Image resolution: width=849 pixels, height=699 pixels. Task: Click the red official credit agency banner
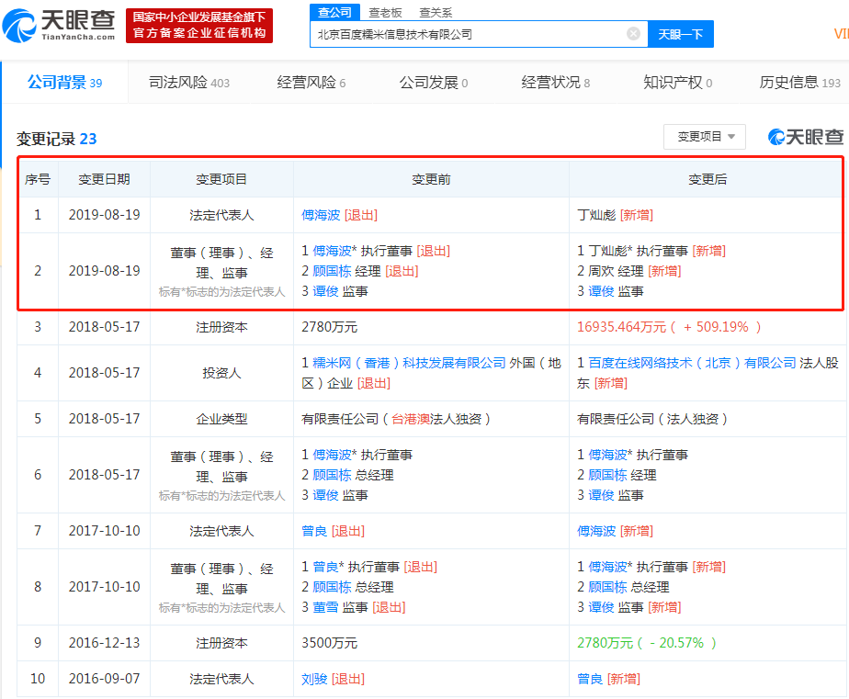click(199, 25)
